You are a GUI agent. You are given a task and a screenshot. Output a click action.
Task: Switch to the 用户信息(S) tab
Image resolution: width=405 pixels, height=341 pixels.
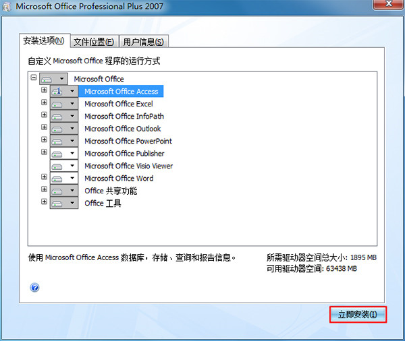coord(144,42)
